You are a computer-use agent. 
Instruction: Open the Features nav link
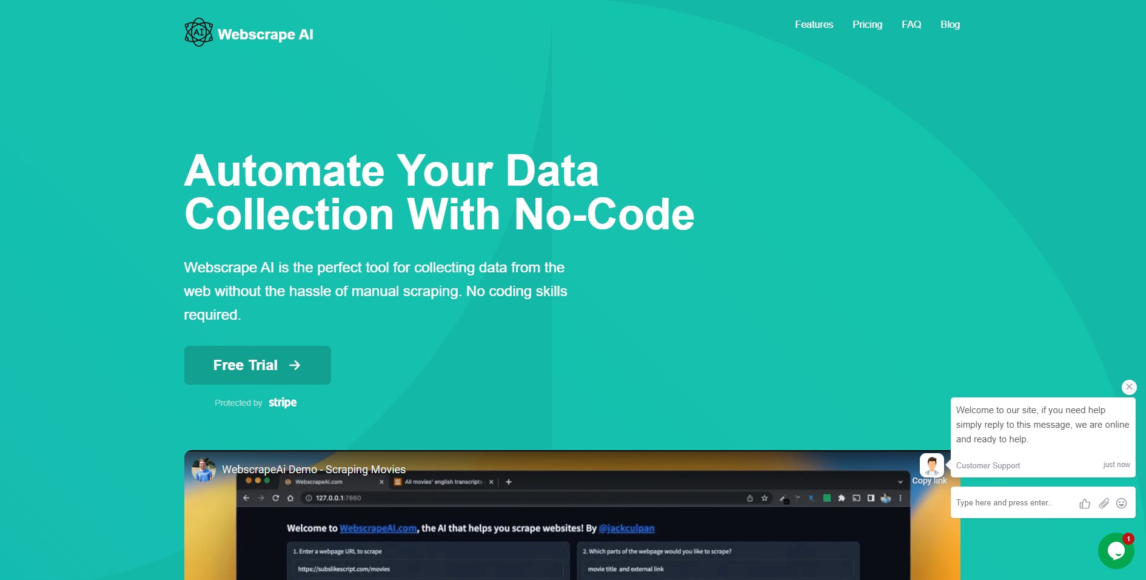coord(814,24)
